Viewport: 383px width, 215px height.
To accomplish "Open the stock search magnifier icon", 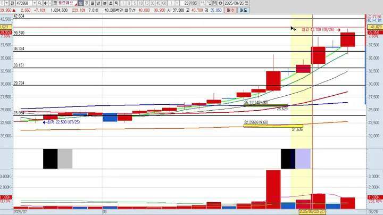I will 39,3.
